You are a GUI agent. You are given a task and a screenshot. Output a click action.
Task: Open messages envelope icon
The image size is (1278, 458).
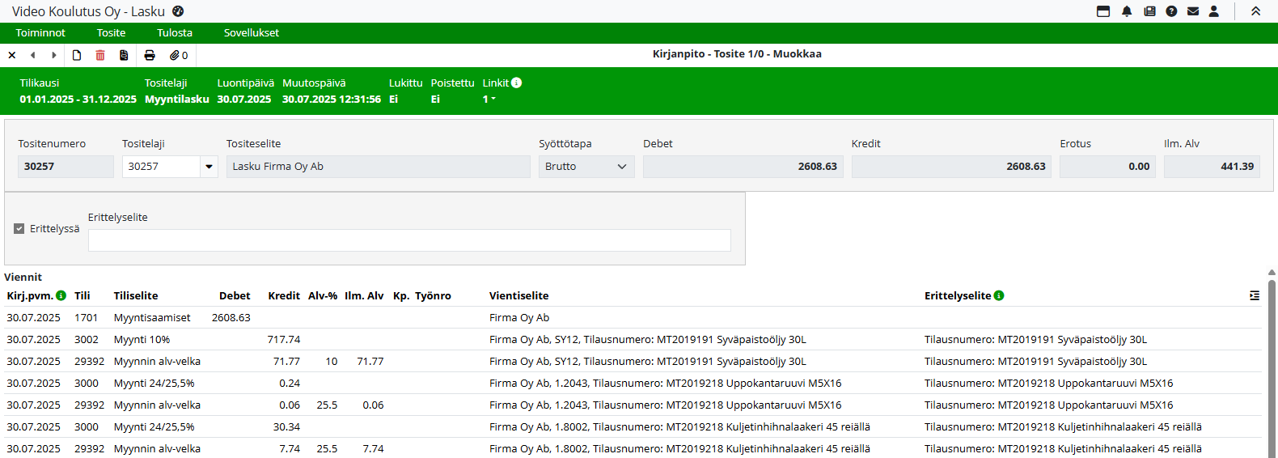[x=1193, y=11]
